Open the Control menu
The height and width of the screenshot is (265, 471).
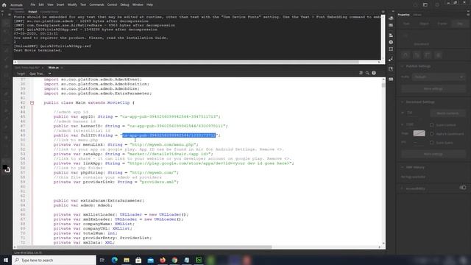coord(112,5)
